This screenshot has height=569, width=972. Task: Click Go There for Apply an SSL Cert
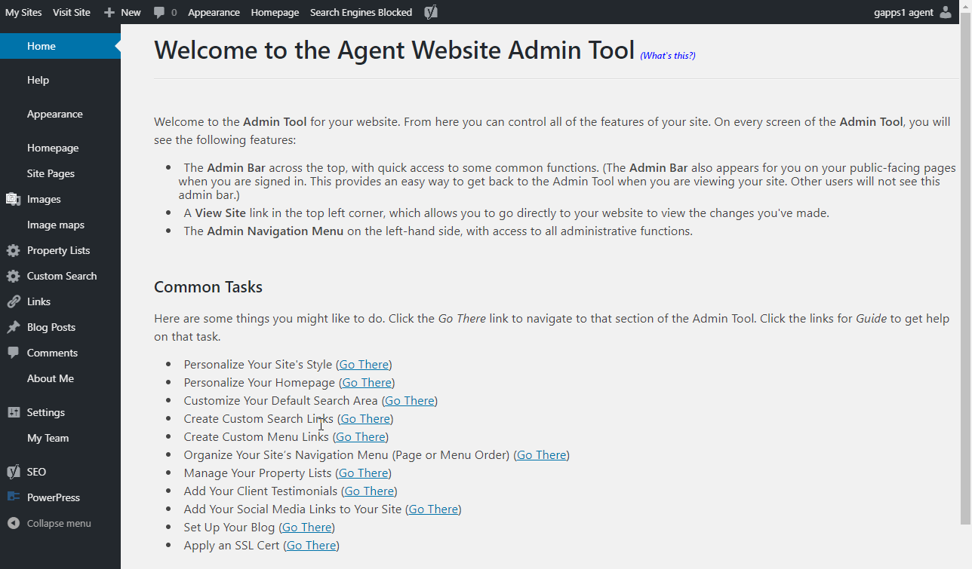[x=311, y=546]
